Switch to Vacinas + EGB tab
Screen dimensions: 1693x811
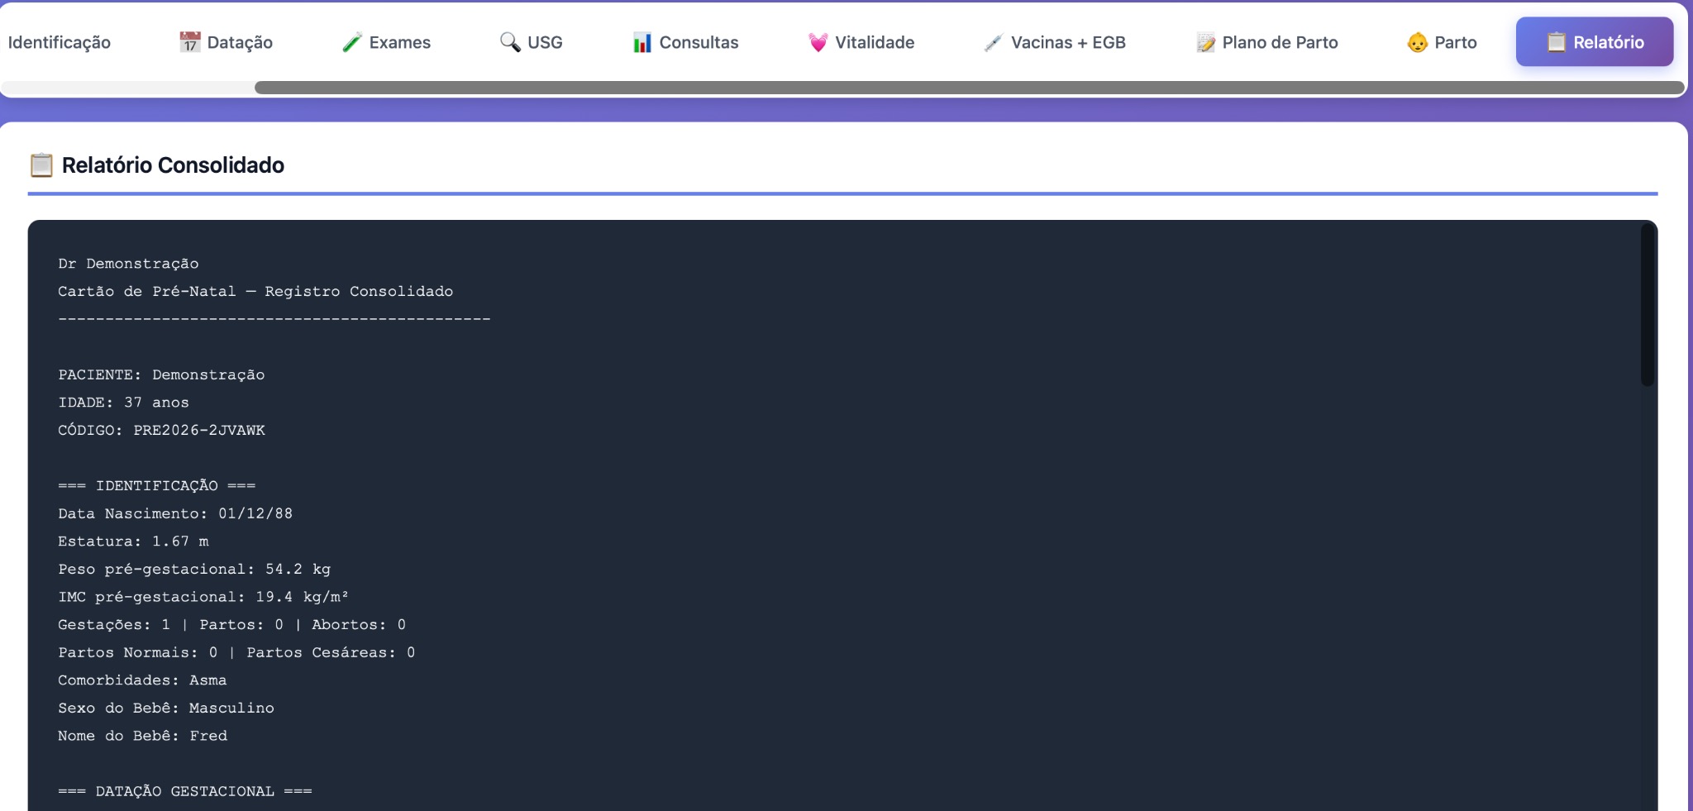pos(1055,42)
